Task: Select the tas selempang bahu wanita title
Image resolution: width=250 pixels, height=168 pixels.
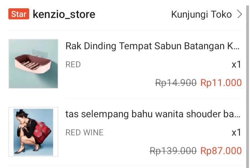Action: pyautogui.click(x=153, y=114)
